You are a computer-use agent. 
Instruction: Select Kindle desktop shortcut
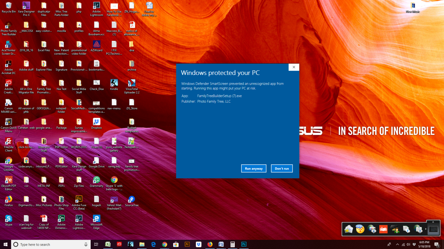114,85
